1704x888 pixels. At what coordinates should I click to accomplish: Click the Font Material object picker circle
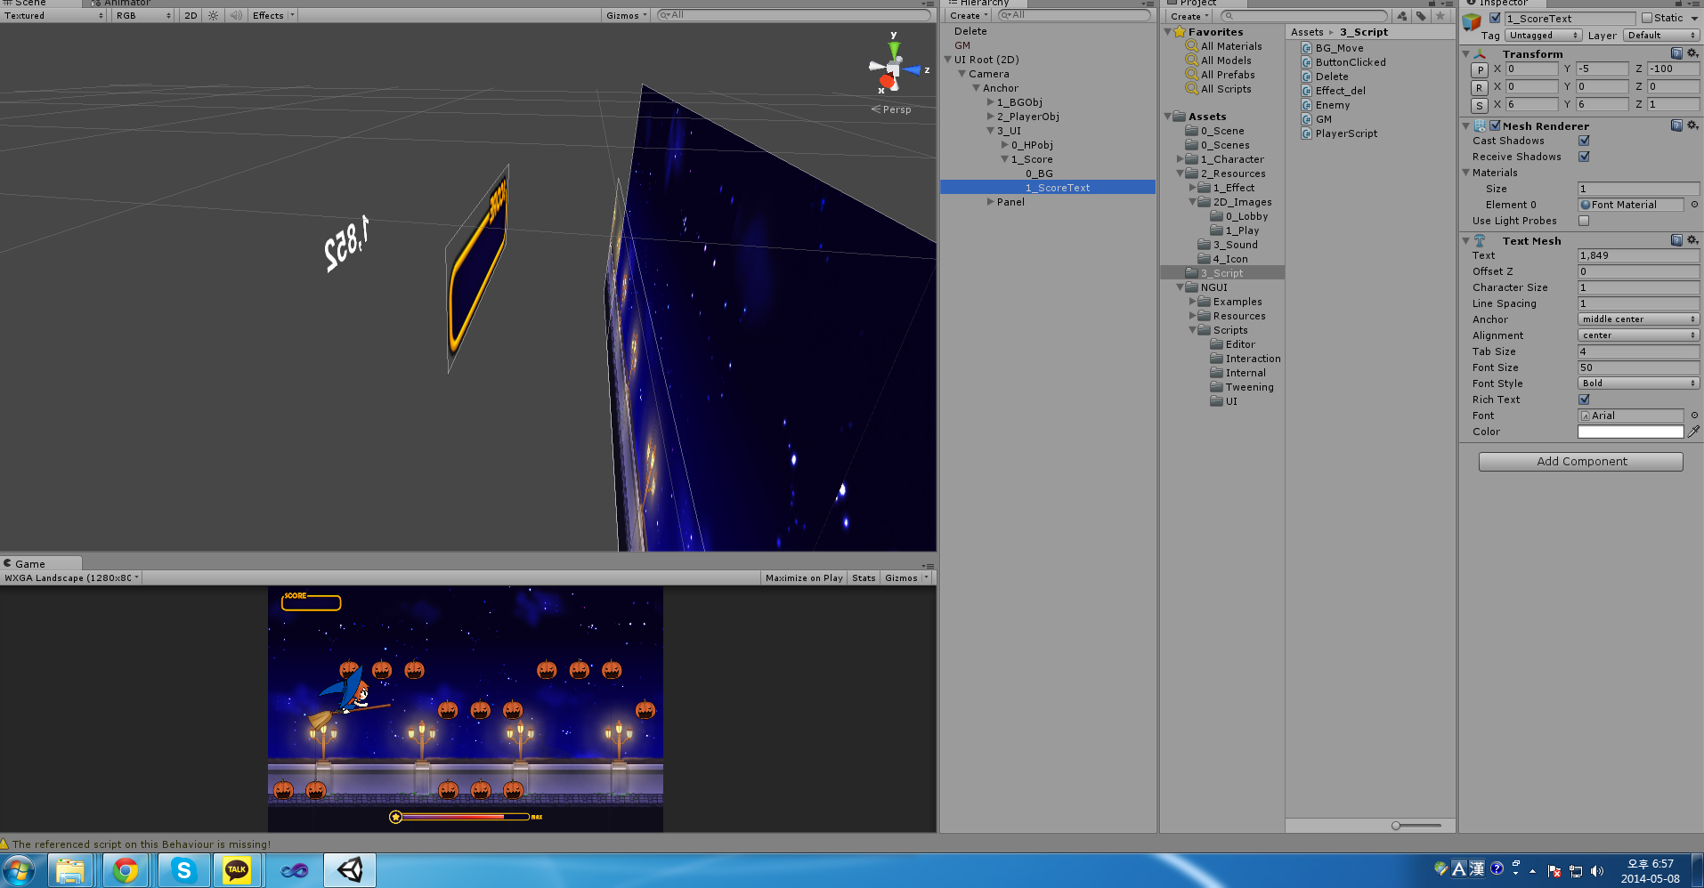click(1694, 205)
